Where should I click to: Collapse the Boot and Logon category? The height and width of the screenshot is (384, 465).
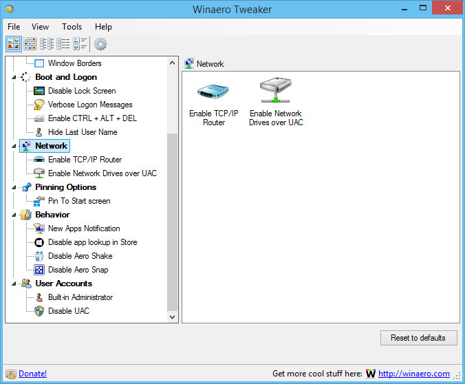pos(14,78)
